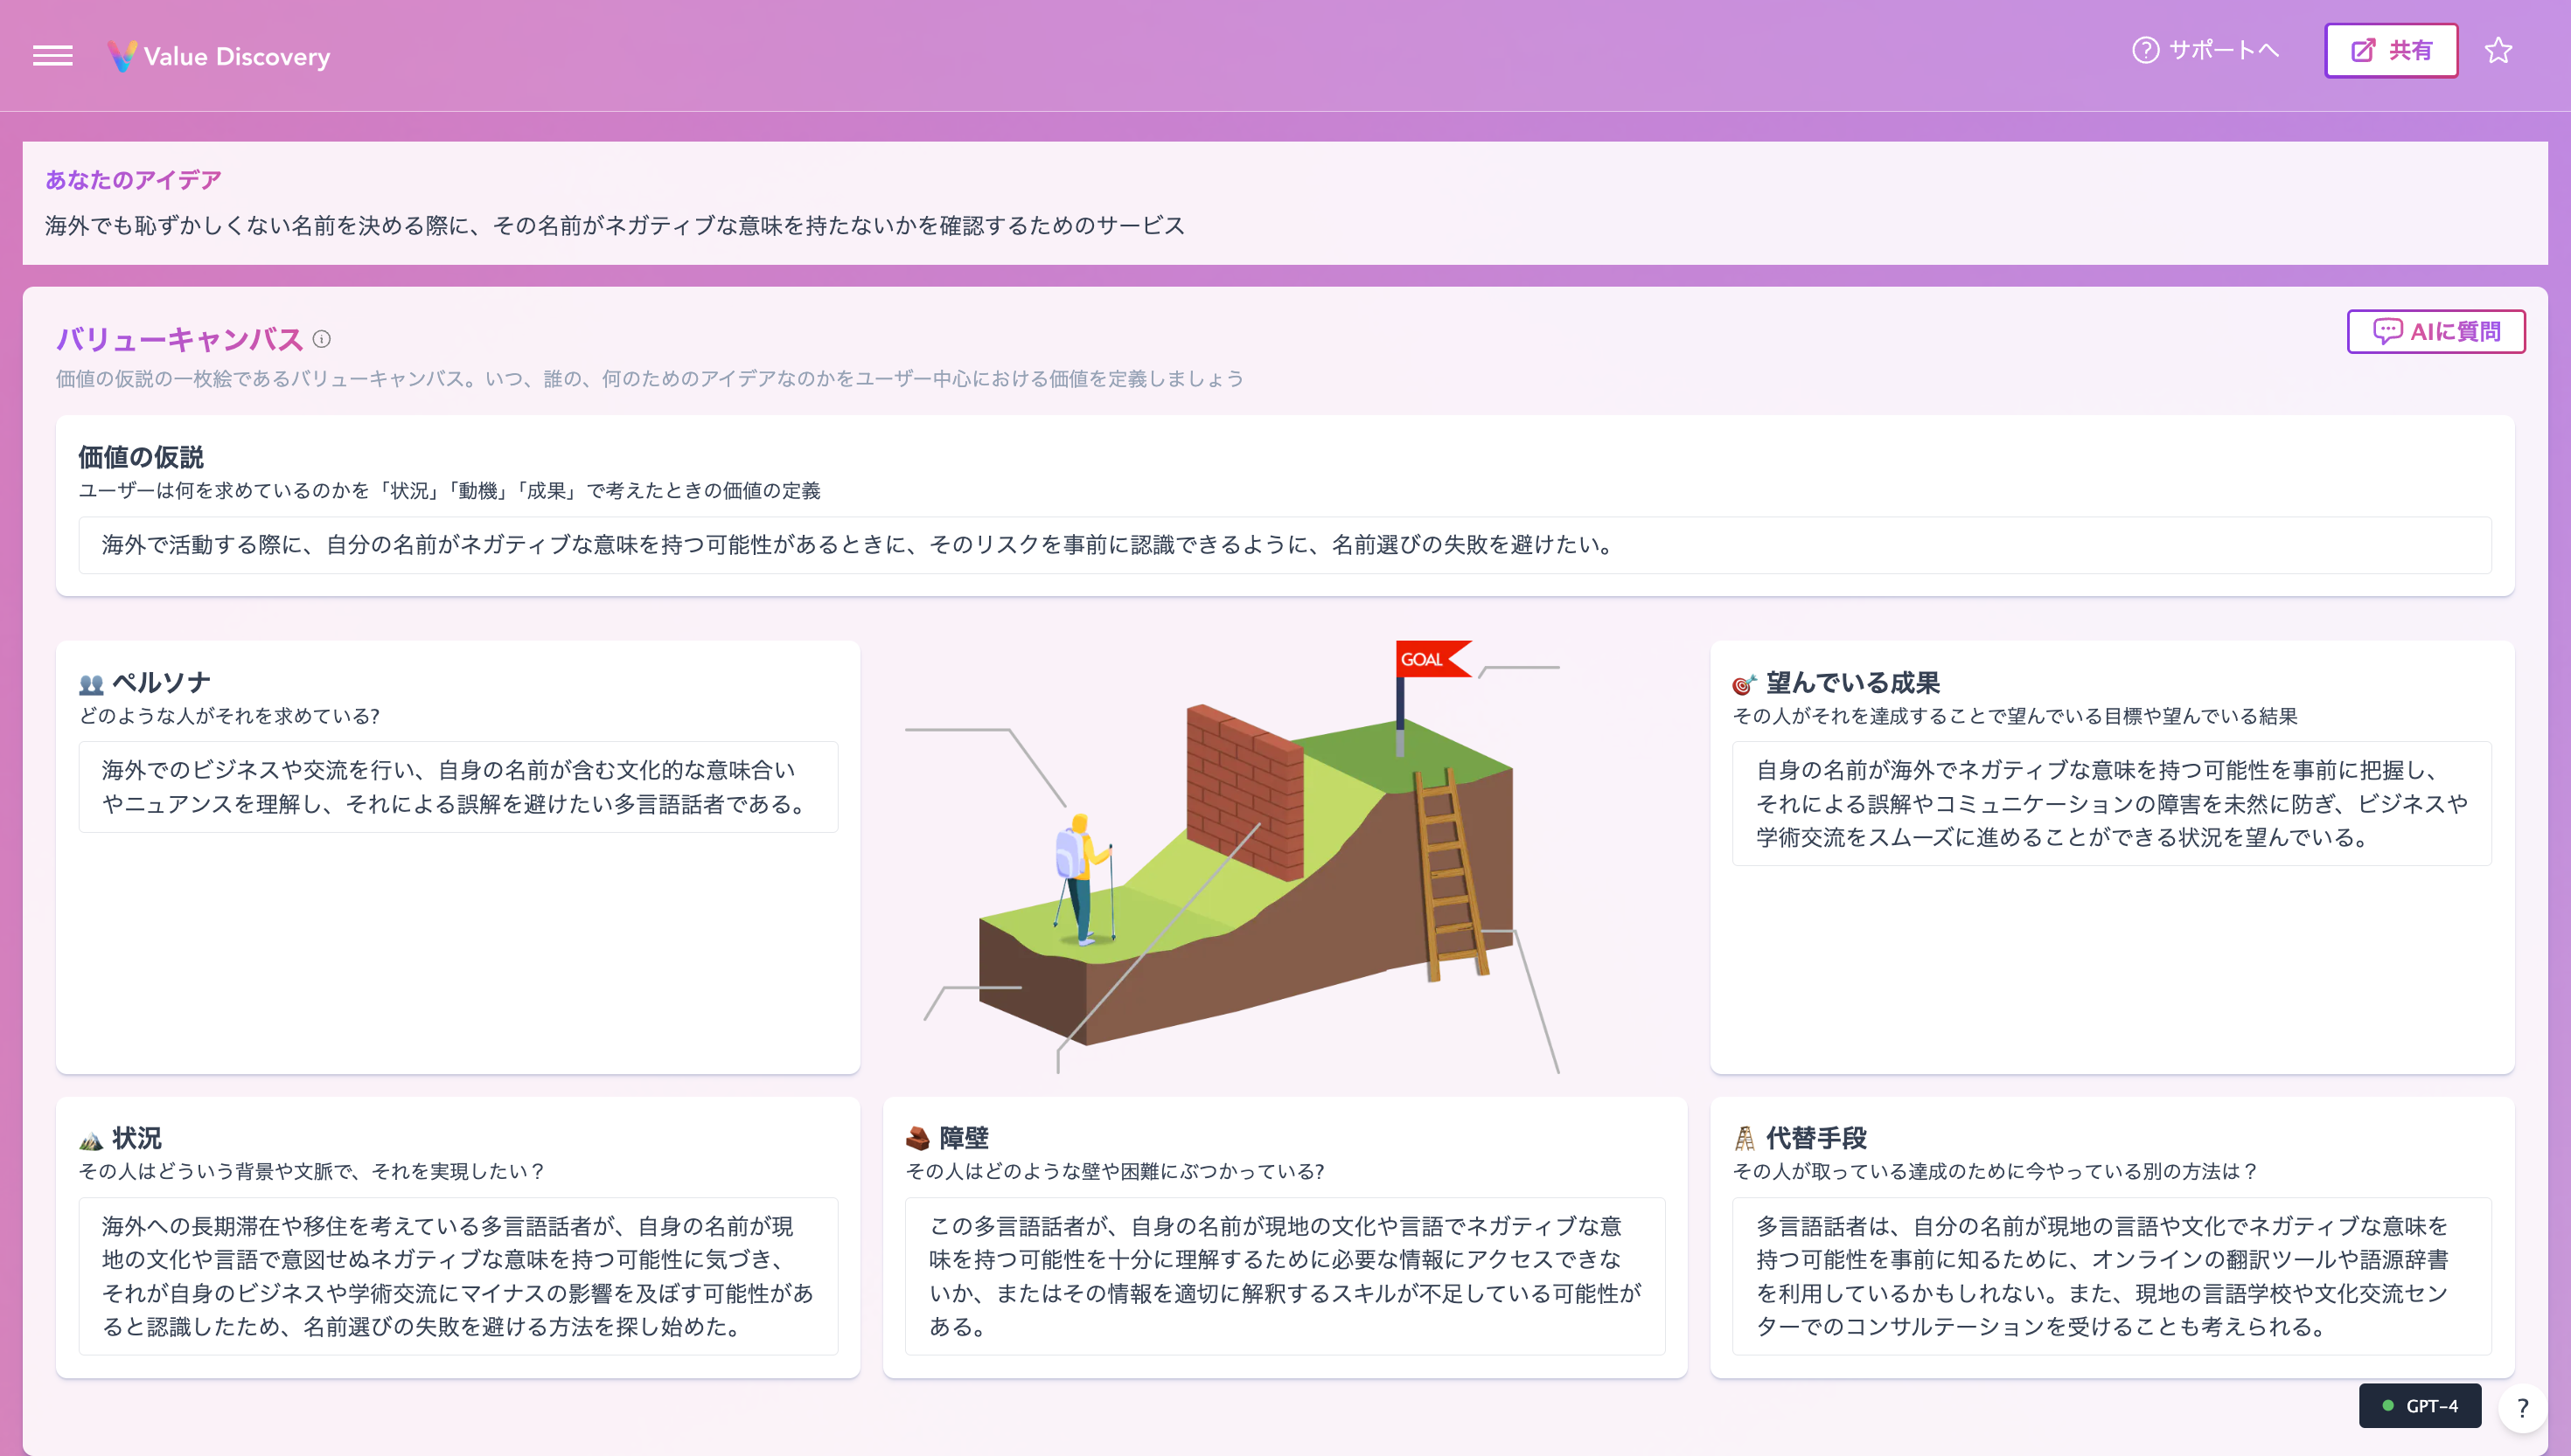Viewport: 2571px width, 1456px height.
Task: Click the ペルソナ description text box
Action: (458, 787)
